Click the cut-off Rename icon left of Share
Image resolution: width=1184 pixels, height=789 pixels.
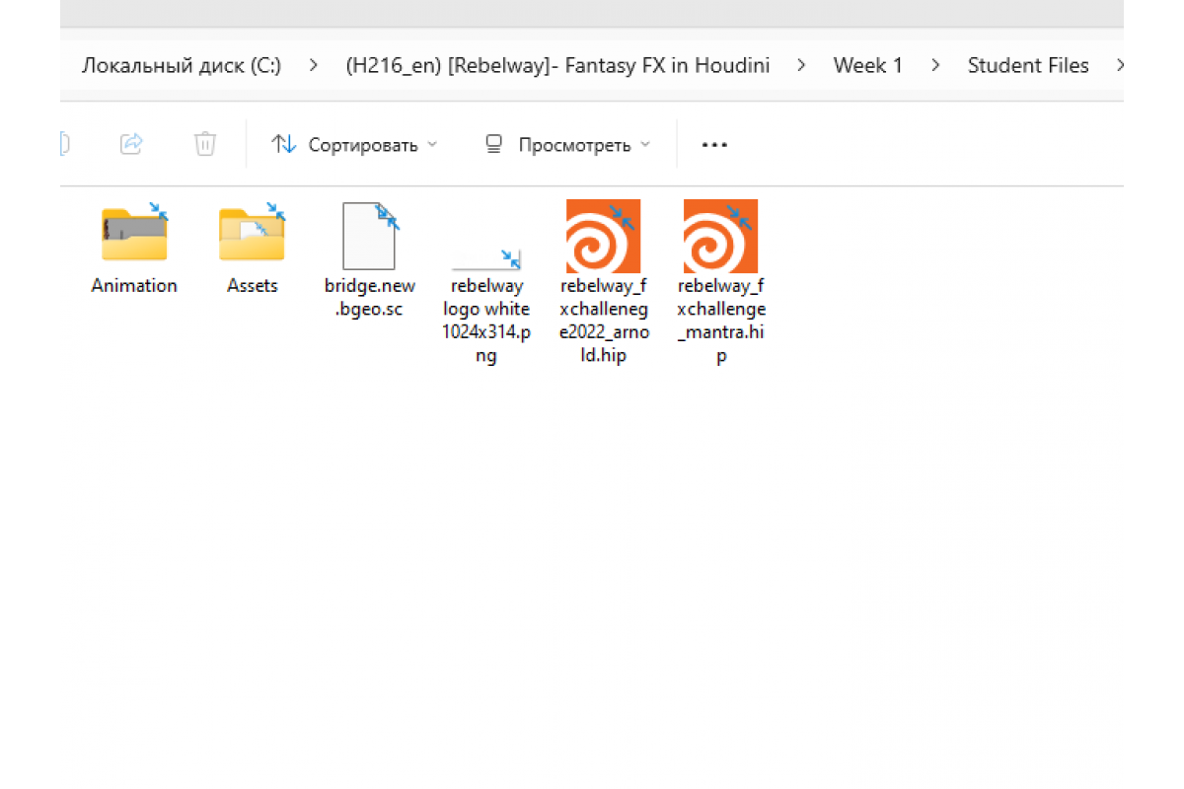65,145
